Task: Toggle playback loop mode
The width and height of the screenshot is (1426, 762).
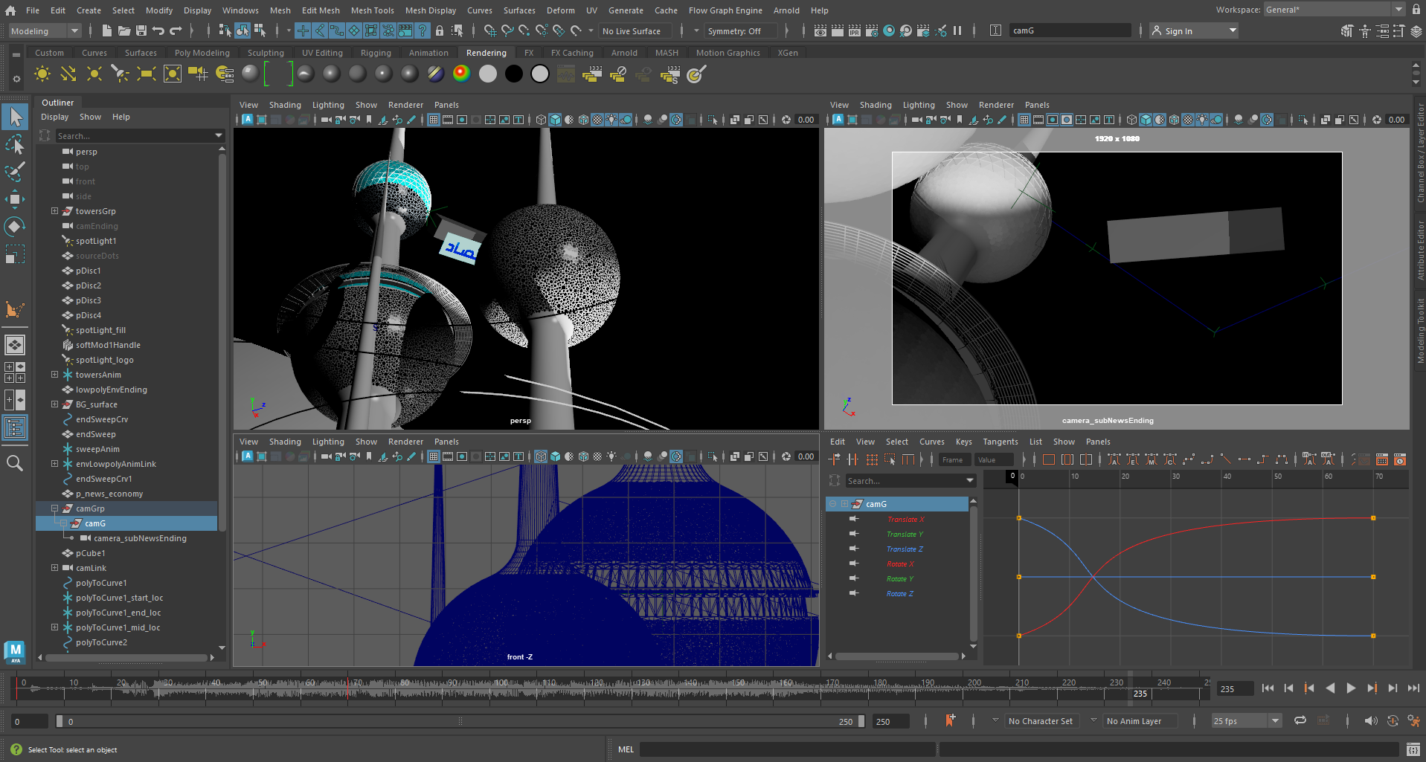Action: coord(1300,720)
